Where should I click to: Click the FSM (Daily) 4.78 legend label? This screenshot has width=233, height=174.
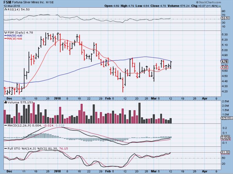pos(20,33)
